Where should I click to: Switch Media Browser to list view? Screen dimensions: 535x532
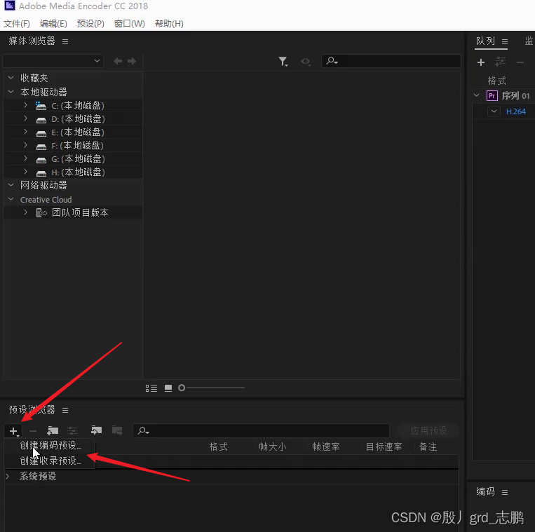tap(151, 388)
